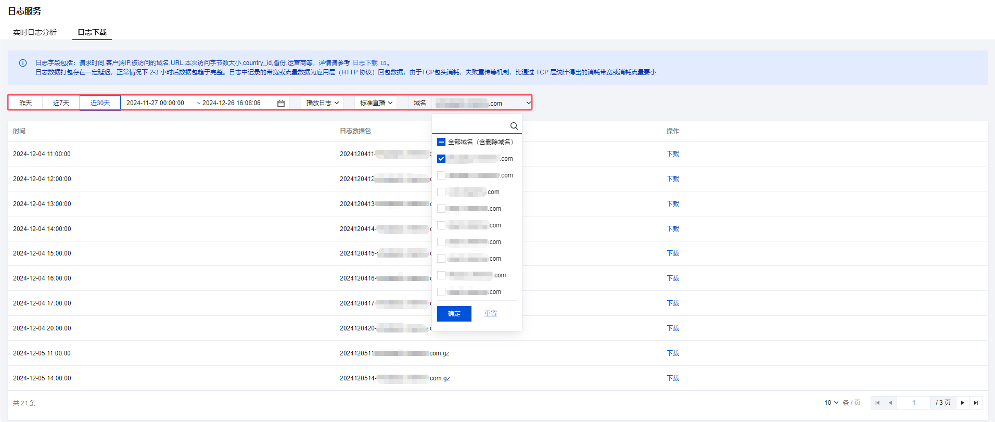Screen dimensions: 995x422
Task: Download the 2024-12-04 15:00:00 log
Action: 673,253
